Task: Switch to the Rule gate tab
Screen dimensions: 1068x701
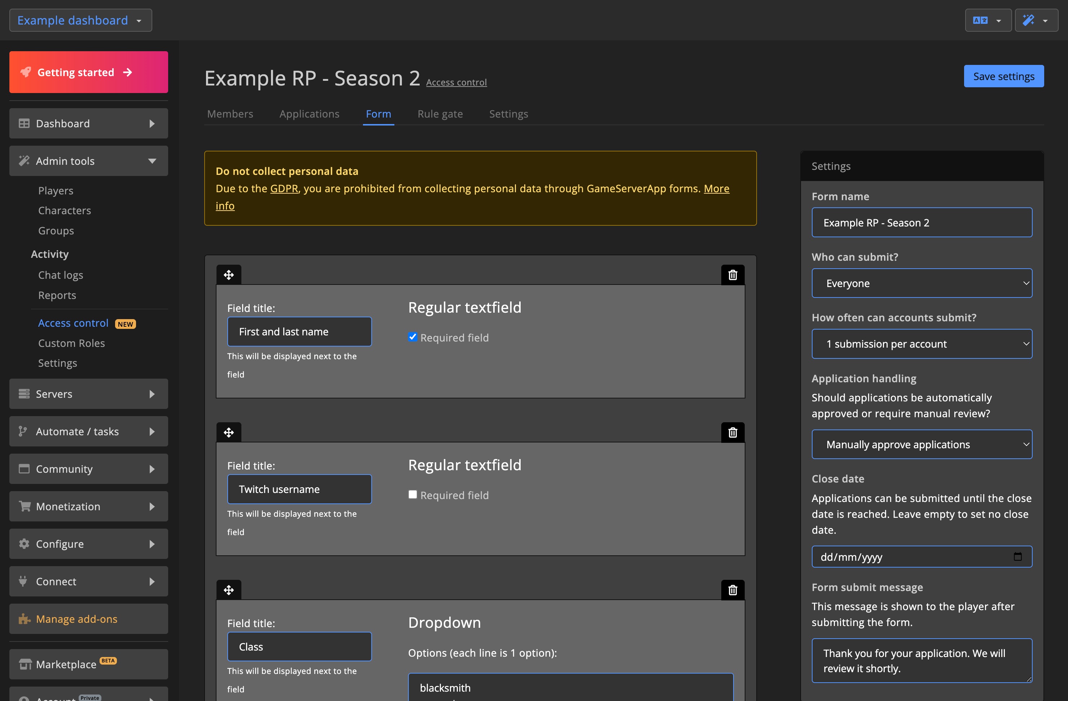Action: click(440, 114)
